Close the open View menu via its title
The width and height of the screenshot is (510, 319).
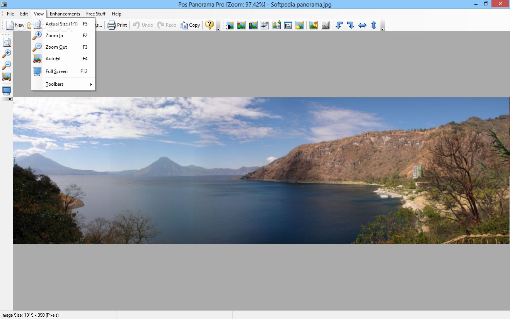pos(39,14)
